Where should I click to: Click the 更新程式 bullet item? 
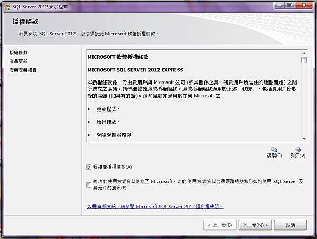tap(108, 109)
